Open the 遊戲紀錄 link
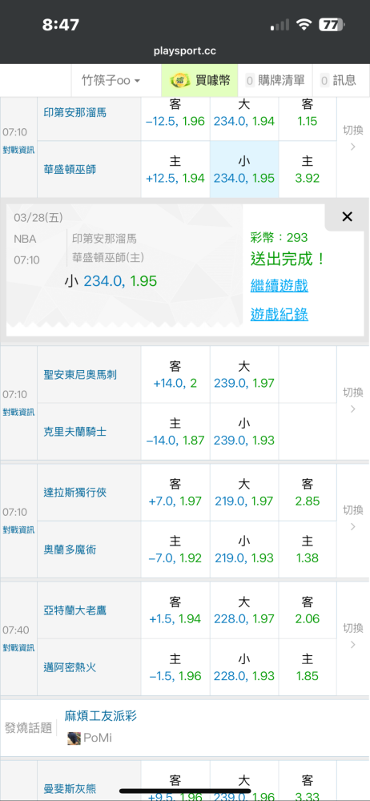The height and width of the screenshot is (801, 370). 279,315
